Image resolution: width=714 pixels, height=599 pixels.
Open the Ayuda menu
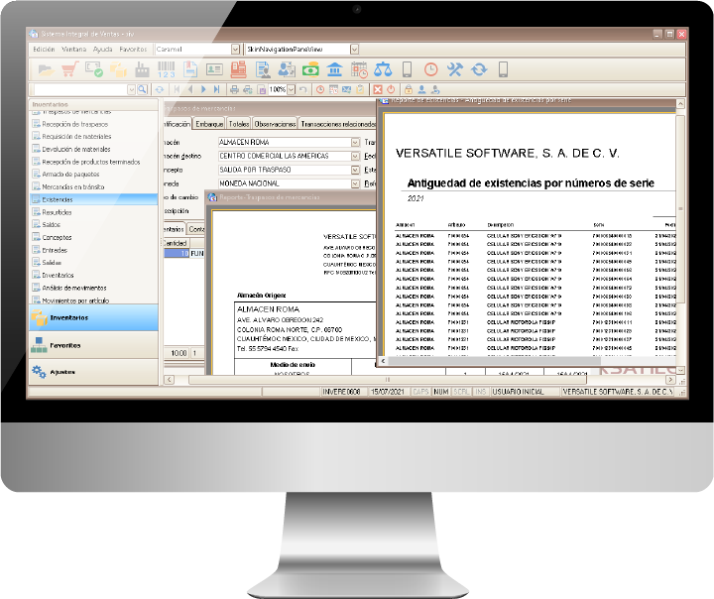102,49
